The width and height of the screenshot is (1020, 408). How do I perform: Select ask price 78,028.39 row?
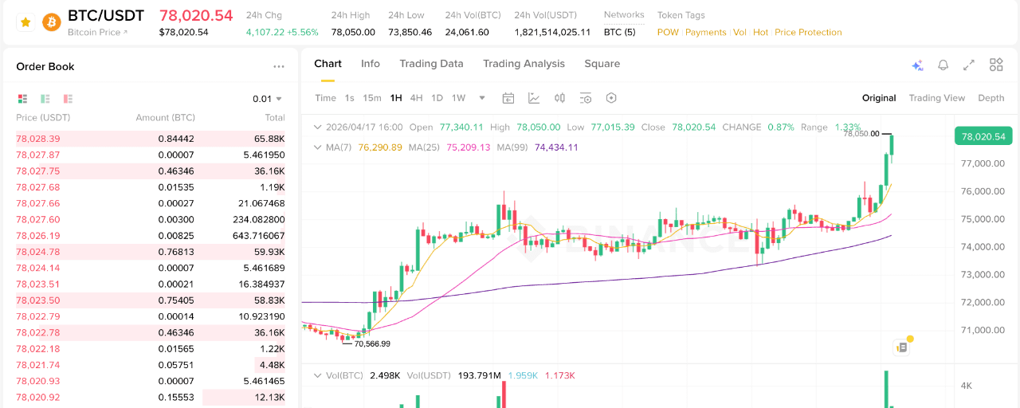pyautogui.click(x=151, y=139)
